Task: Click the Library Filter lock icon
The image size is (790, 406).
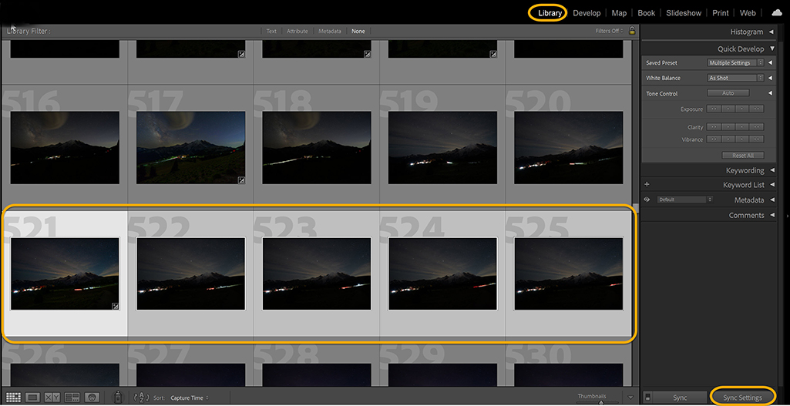Action: click(x=632, y=31)
